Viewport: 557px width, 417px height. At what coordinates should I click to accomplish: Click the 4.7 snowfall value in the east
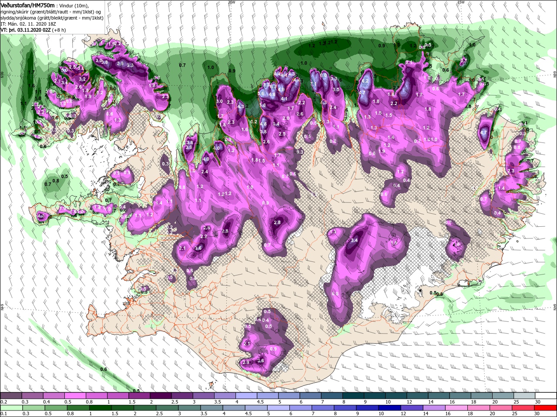point(483,132)
